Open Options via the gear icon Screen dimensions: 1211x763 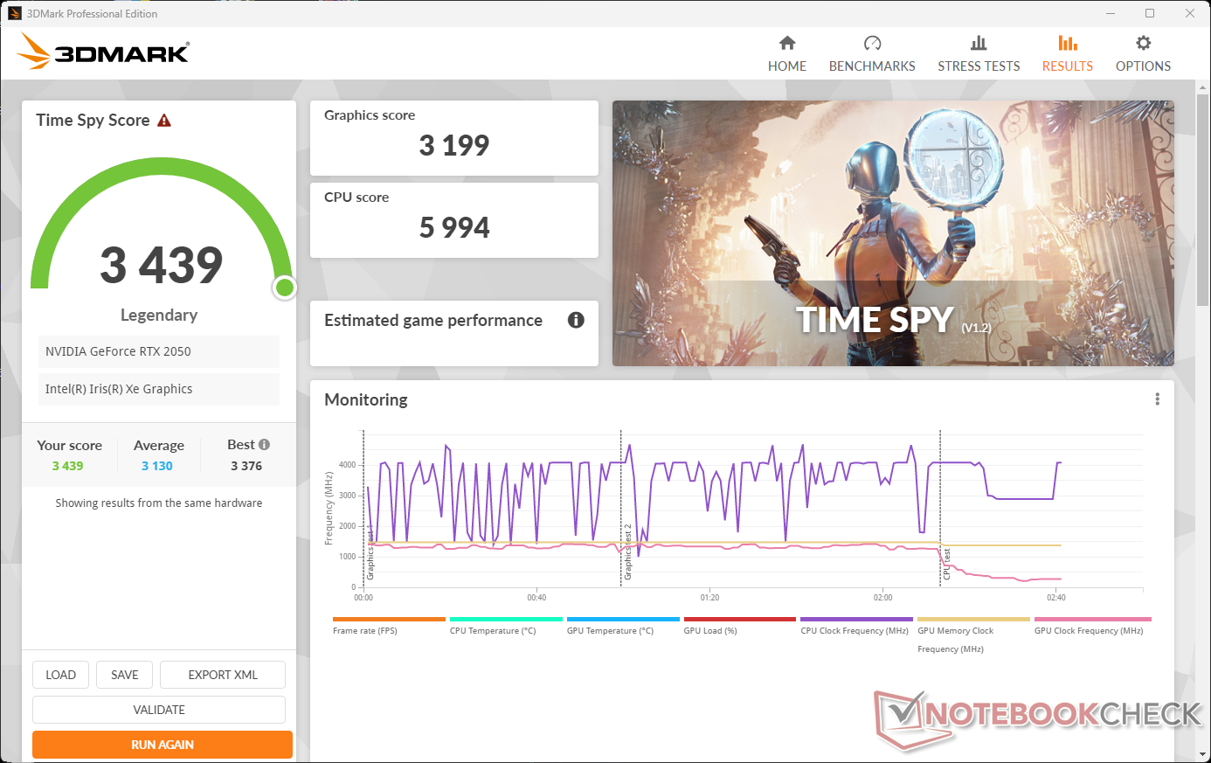click(1143, 43)
